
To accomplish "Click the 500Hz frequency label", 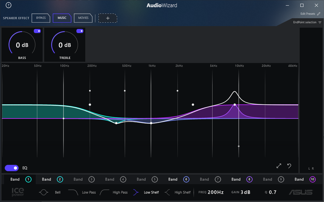I will point(127,66).
